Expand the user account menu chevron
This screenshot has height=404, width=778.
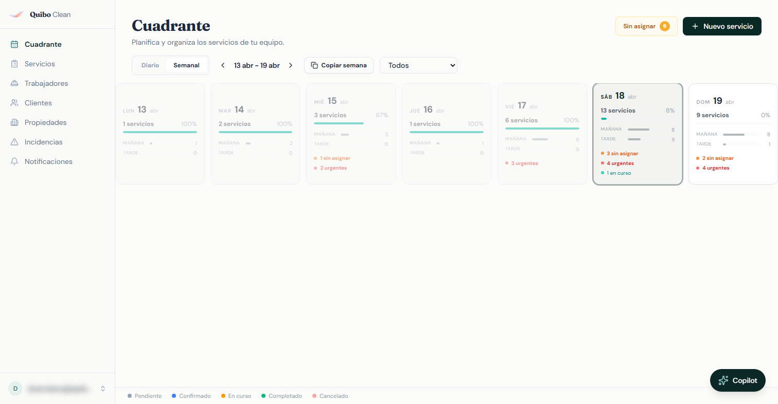coord(103,389)
